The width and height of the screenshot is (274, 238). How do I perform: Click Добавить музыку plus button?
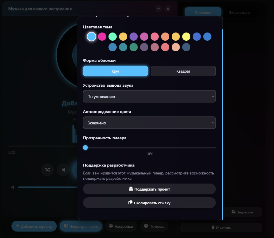tap(34, 226)
